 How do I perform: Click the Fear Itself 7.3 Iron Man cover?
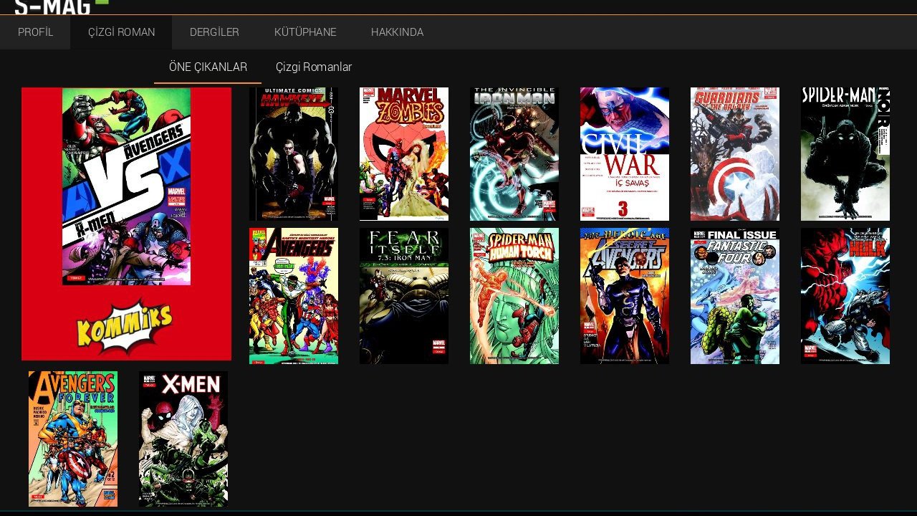[x=403, y=295]
